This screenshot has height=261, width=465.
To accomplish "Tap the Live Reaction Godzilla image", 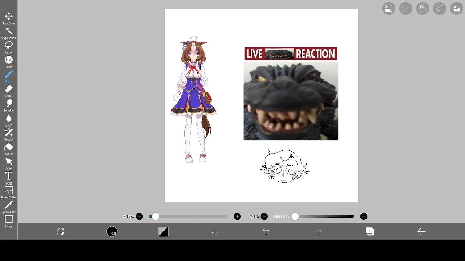I will pos(291,93).
